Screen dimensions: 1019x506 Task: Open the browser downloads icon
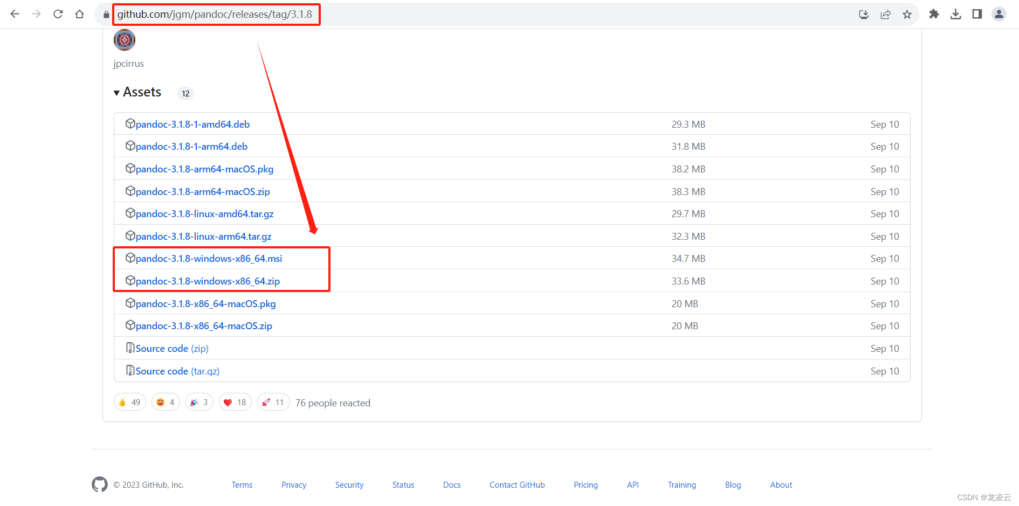click(x=955, y=14)
